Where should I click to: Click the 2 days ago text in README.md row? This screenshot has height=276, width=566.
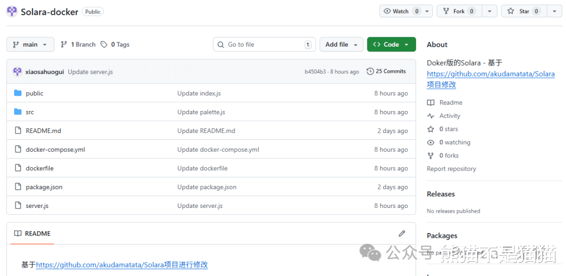click(393, 131)
